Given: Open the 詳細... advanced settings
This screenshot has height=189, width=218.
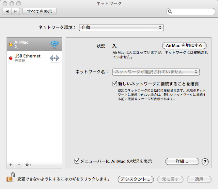Looking at the screenshot, I should 182,161.
